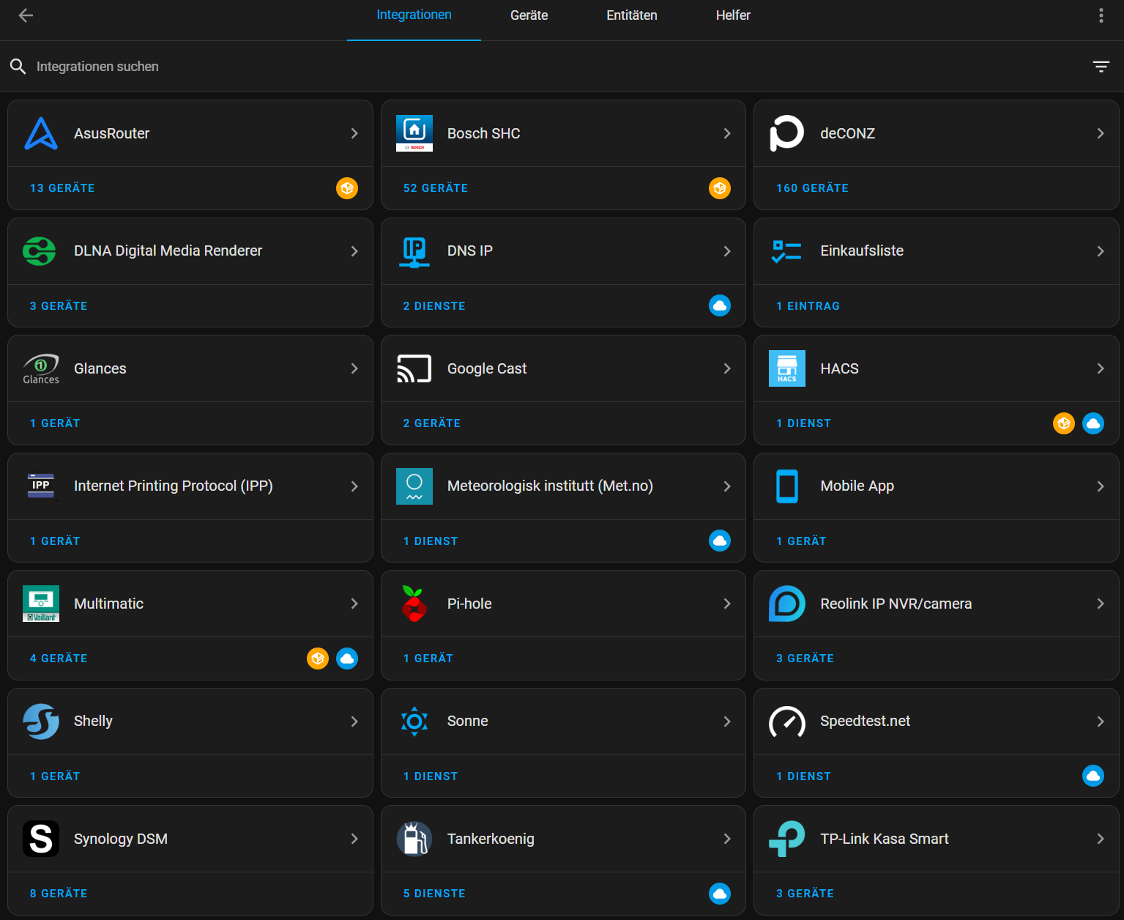Click custom integration badge on AsusRouter
Image resolution: width=1124 pixels, height=920 pixels.
click(x=347, y=188)
